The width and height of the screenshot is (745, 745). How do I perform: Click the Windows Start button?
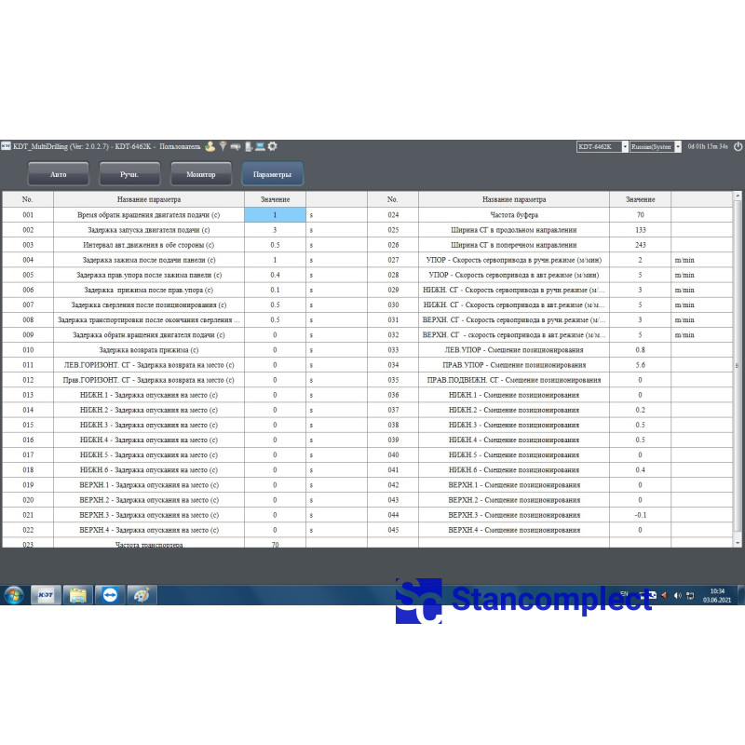click(14, 595)
